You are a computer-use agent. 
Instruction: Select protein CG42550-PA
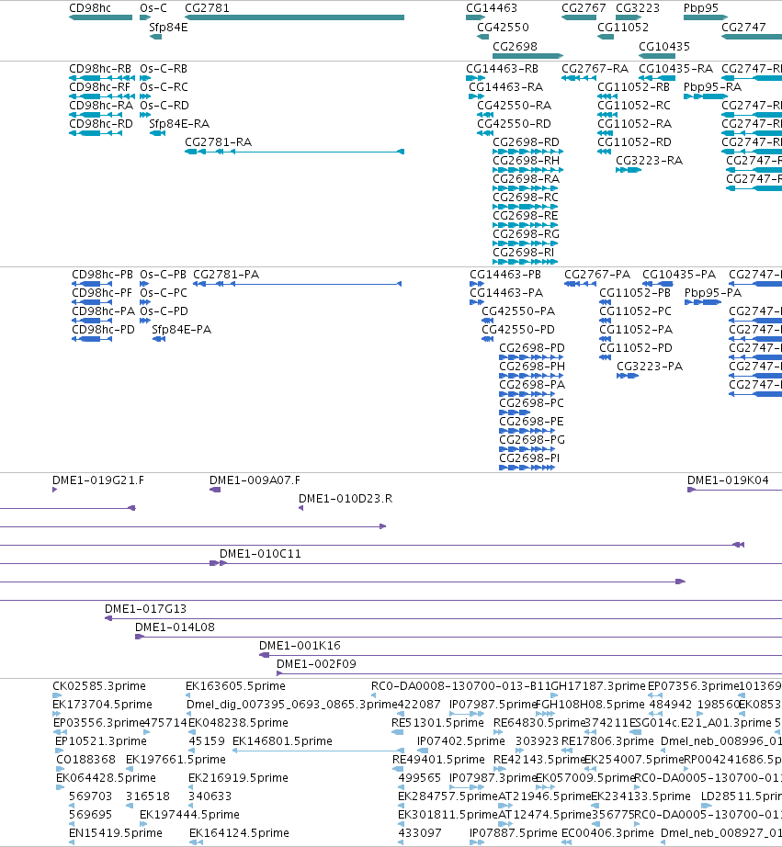pyautogui.click(x=487, y=321)
